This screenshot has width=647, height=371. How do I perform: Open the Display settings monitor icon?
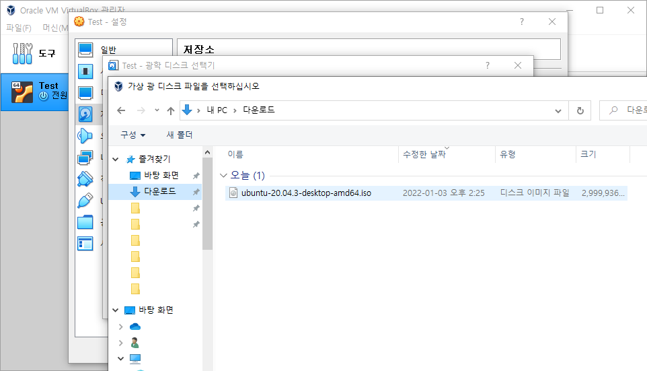pos(85,93)
